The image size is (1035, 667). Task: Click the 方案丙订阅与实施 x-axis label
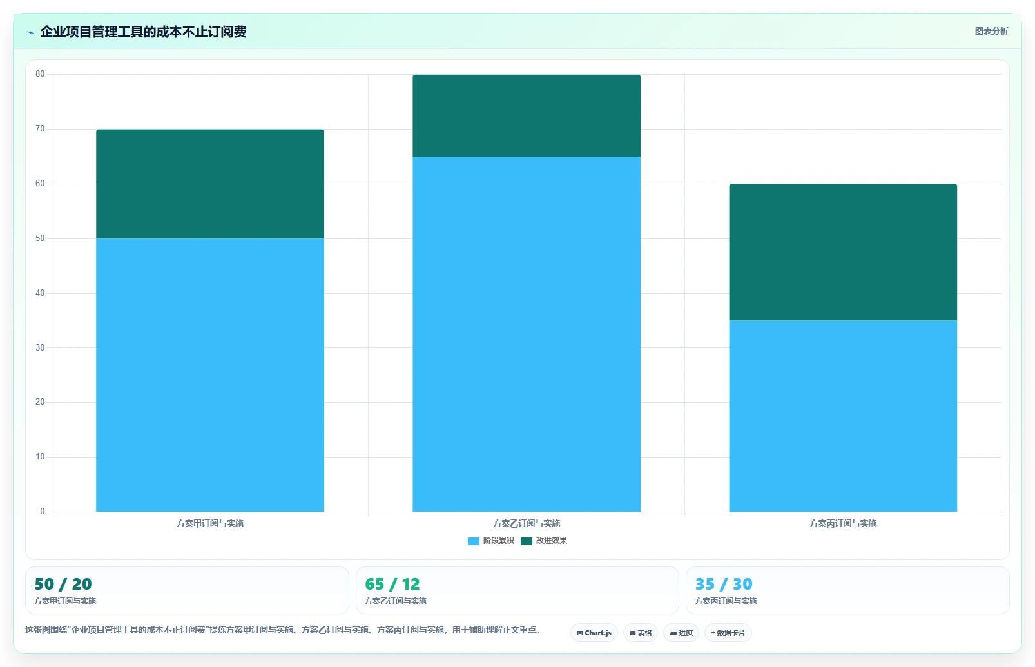[843, 523]
